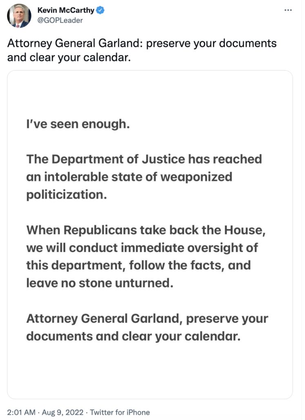Click the word 'politicization.' in the image

[x=67, y=195]
